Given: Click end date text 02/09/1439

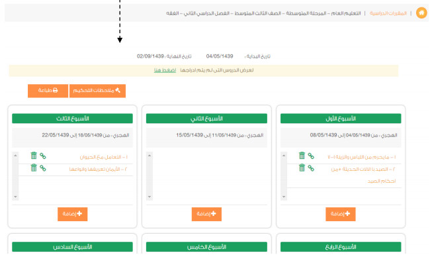Looking at the screenshot, I should 150,56.
